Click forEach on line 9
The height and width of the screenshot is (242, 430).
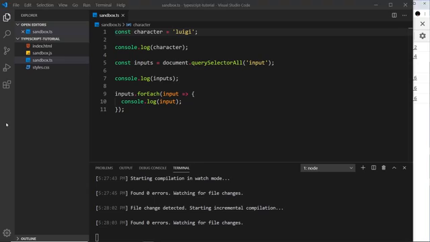coord(148,94)
